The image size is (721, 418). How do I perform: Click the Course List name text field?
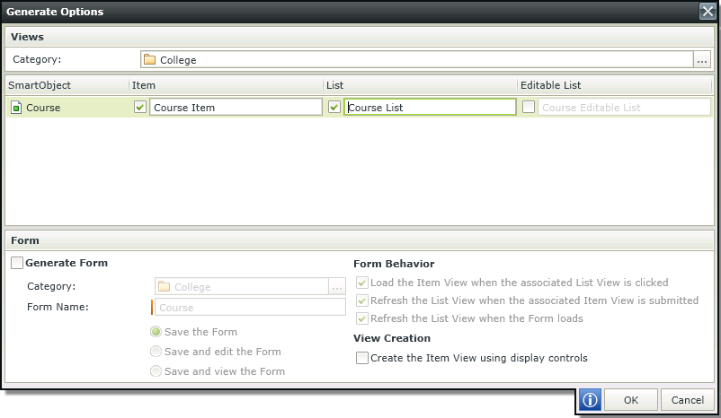[x=430, y=107]
